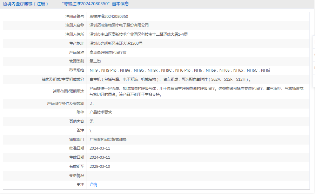Click the bulb icon beside 注 label
Screen dimensions: 315x194
(78, 185)
